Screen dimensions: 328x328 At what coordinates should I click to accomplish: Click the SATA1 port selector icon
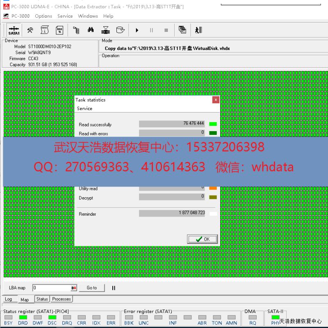(14, 30)
